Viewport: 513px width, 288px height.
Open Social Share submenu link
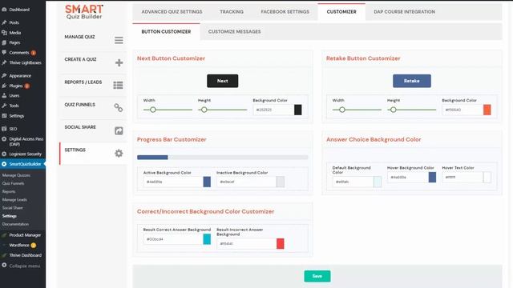[13, 208]
